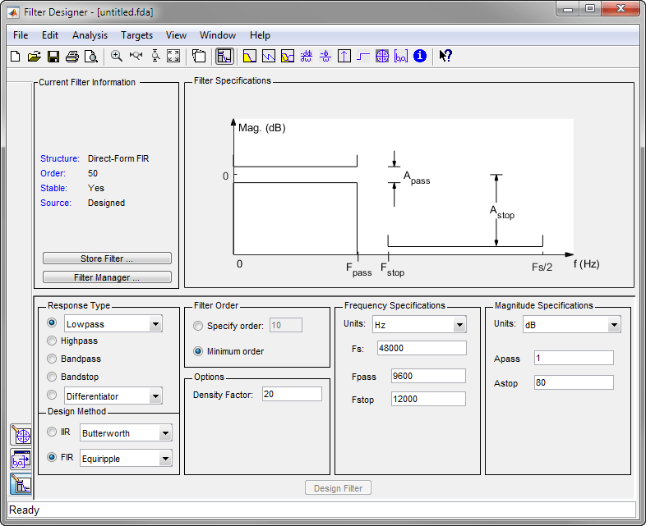Select the IIR design method
The height and width of the screenshot is (526, 646).
53,432
